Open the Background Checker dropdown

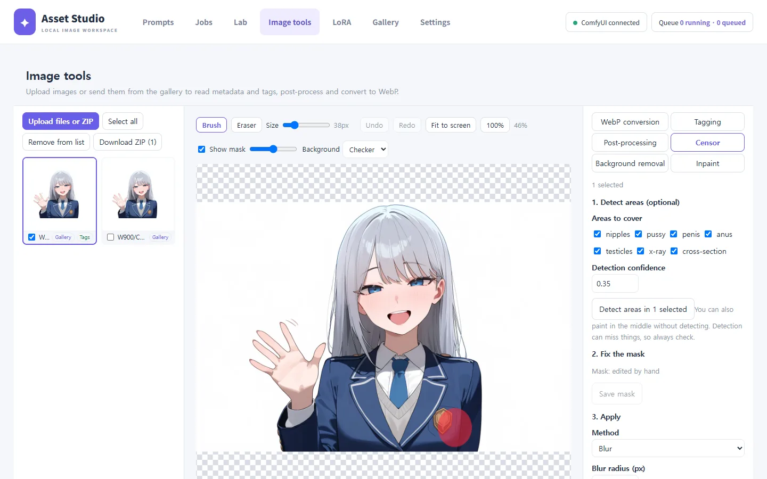coord(365,150)
